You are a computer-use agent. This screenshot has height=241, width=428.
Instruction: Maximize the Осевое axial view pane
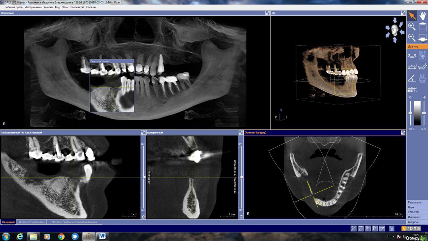pos(403,132)
